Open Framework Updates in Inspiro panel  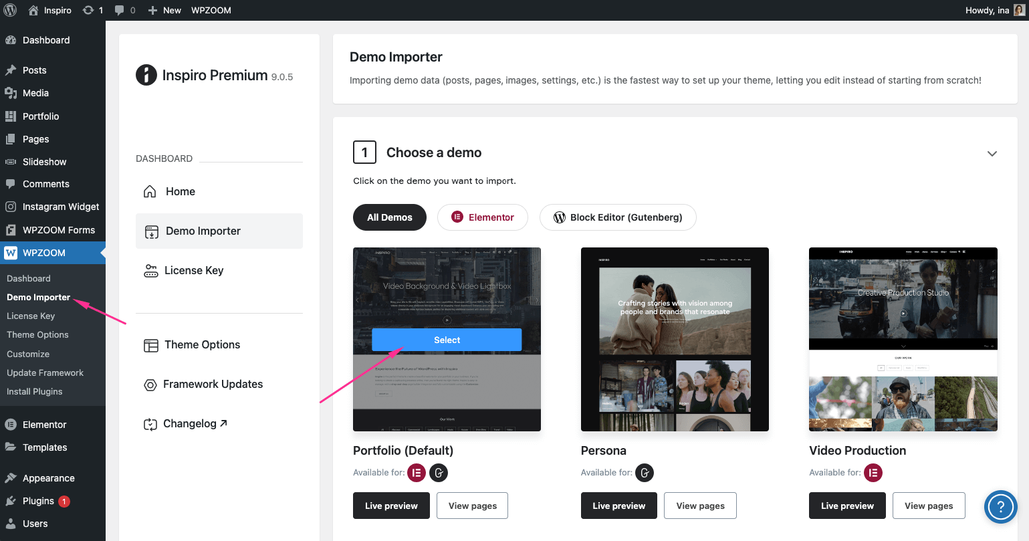(x=219, y=384)
